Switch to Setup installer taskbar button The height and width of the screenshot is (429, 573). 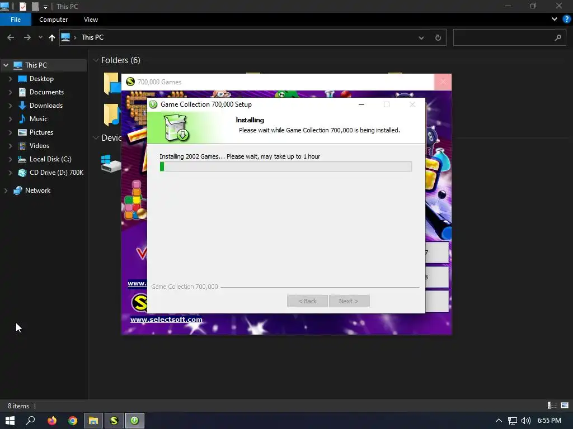click(x=135, y=421)
